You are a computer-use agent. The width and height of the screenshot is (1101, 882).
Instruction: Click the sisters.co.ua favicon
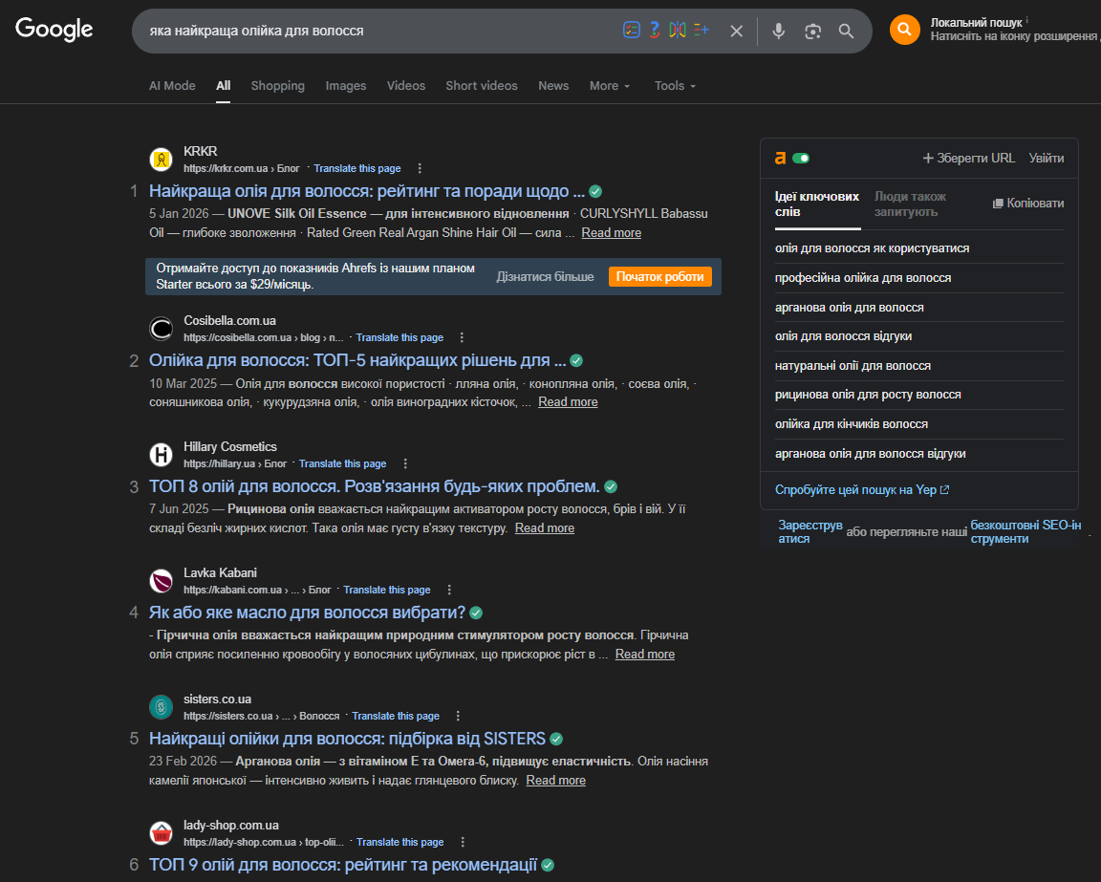point(162,707)
